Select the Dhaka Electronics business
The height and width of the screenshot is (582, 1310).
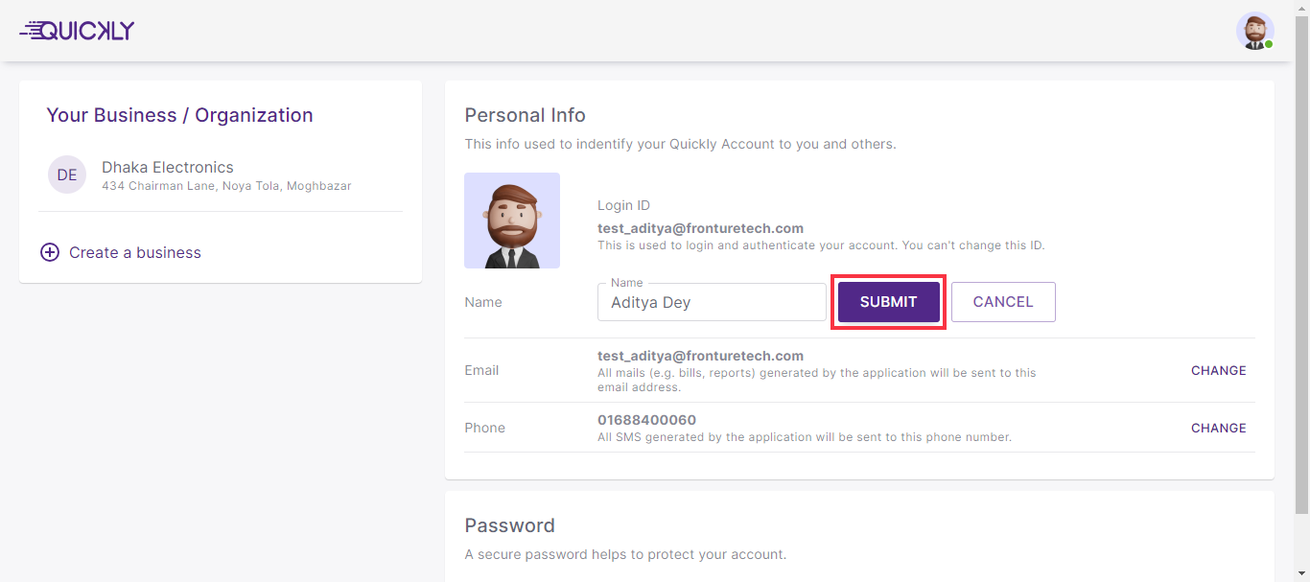(168, 168)
